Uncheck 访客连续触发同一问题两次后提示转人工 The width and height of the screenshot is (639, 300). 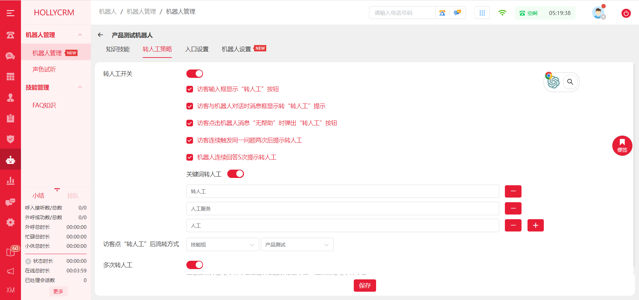pos(190,140)
